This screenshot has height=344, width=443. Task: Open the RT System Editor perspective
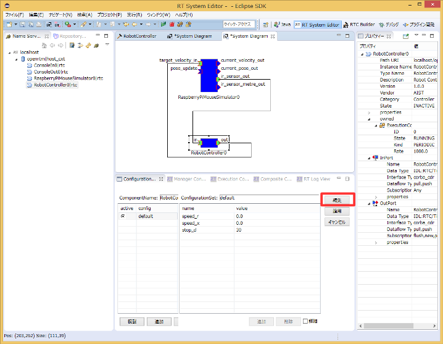click(317, 25)
